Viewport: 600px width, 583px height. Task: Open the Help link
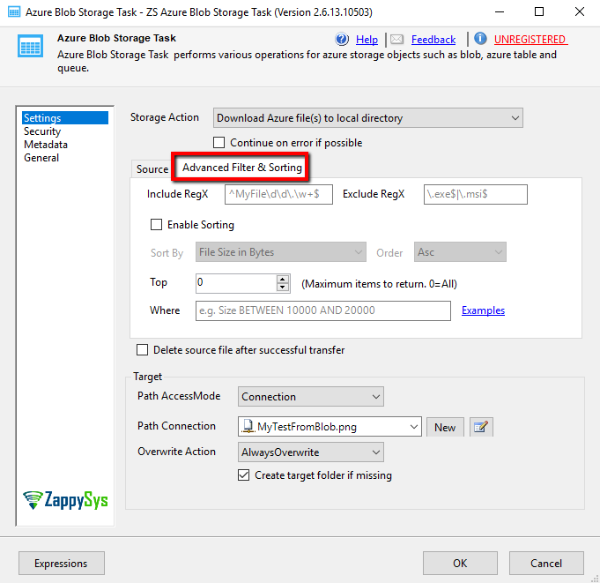pyautogui.click(x=367, y=40)
